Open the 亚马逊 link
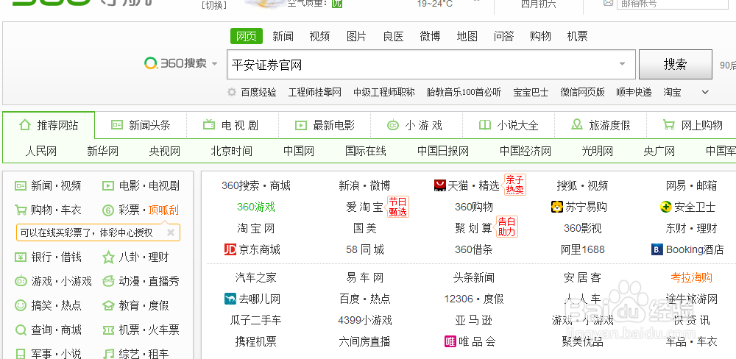This screenshot has height=359, width=736. 473,320
